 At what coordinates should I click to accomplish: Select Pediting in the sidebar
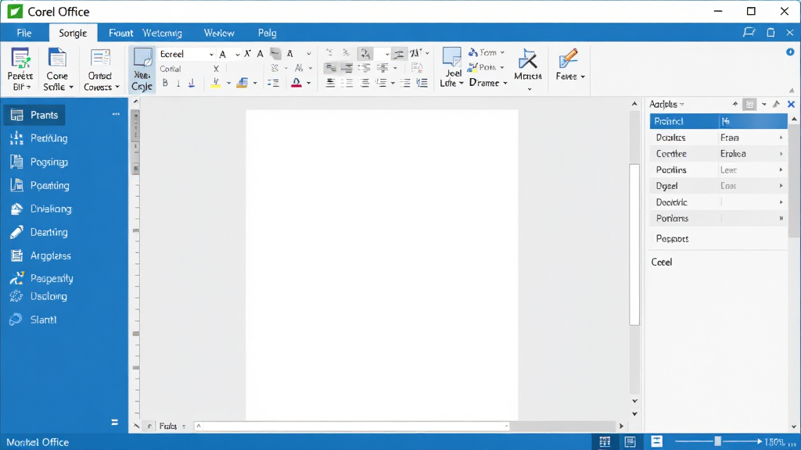pyautogui.click(x=39, y=138)
